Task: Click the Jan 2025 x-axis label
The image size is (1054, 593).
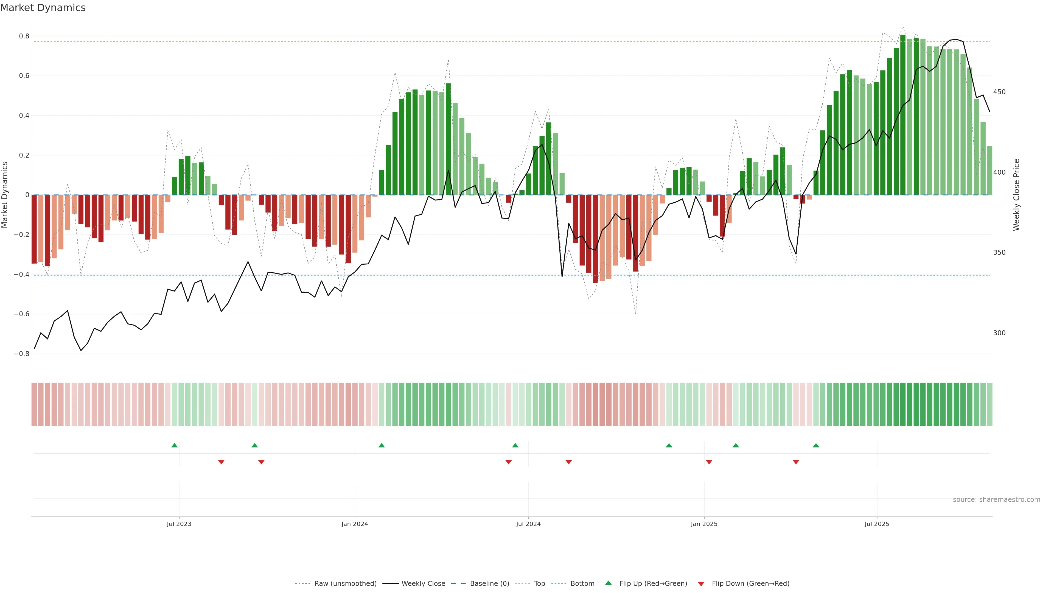Action: pos(704,524)
